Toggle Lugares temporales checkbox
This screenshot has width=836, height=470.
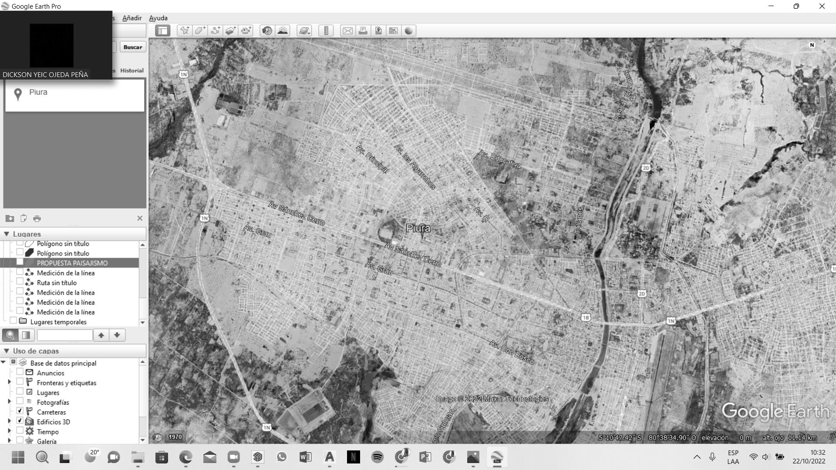(x=13, y=321)
